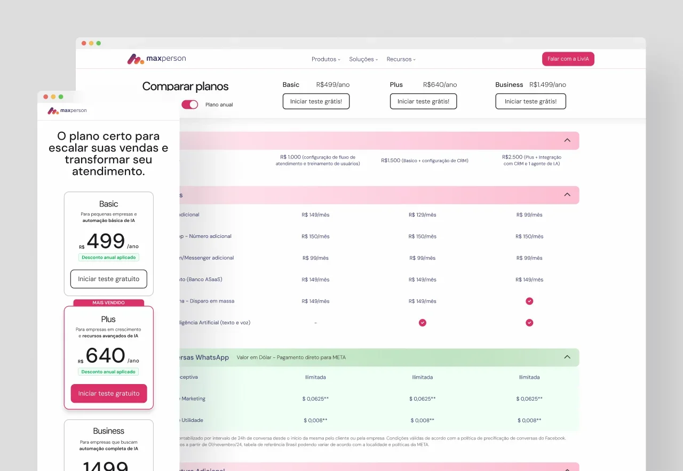Start the Business free trial in the comparison header
The image size is (683, 471).
(530, 101)
